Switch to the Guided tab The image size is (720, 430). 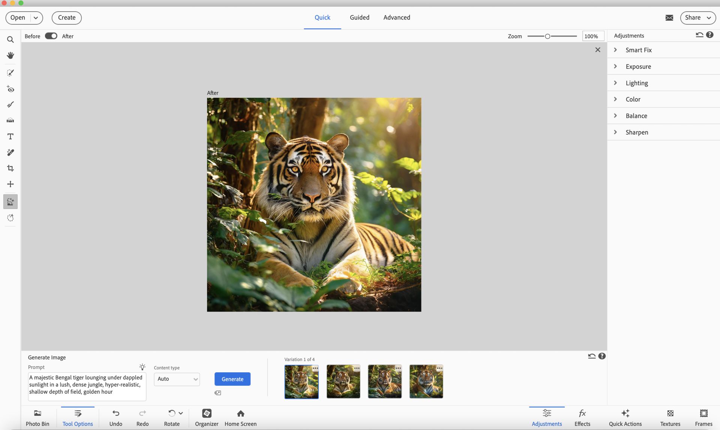[x=359, y=18]
